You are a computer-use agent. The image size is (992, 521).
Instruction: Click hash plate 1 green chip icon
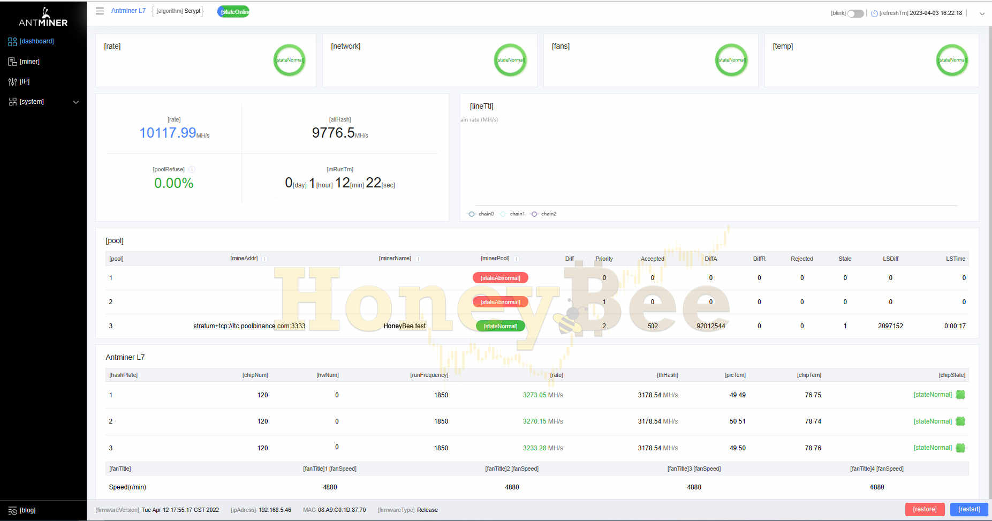tap(960, 395)
